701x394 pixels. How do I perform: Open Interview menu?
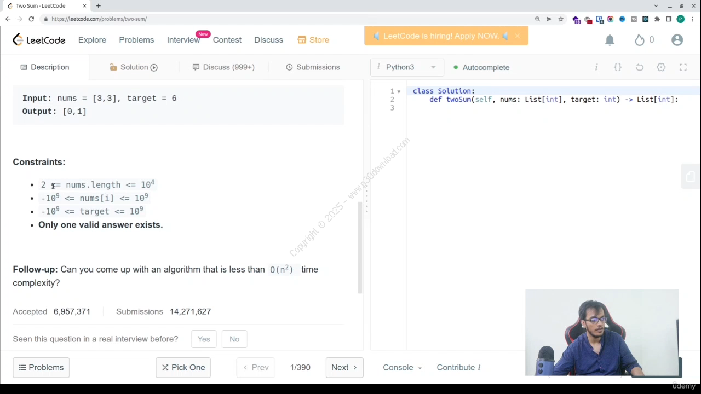pos(183,40)
